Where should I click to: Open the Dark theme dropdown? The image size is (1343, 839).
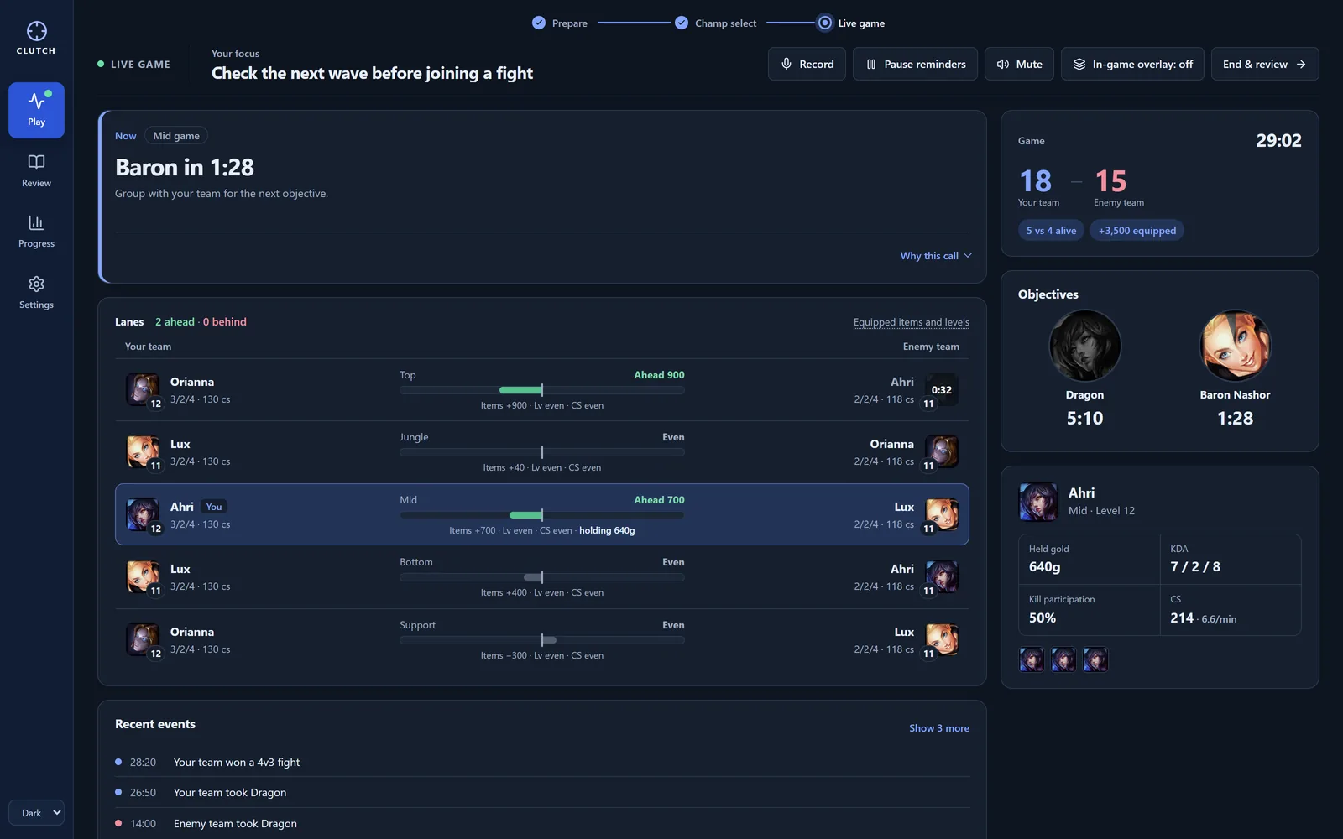pos(36,812)
